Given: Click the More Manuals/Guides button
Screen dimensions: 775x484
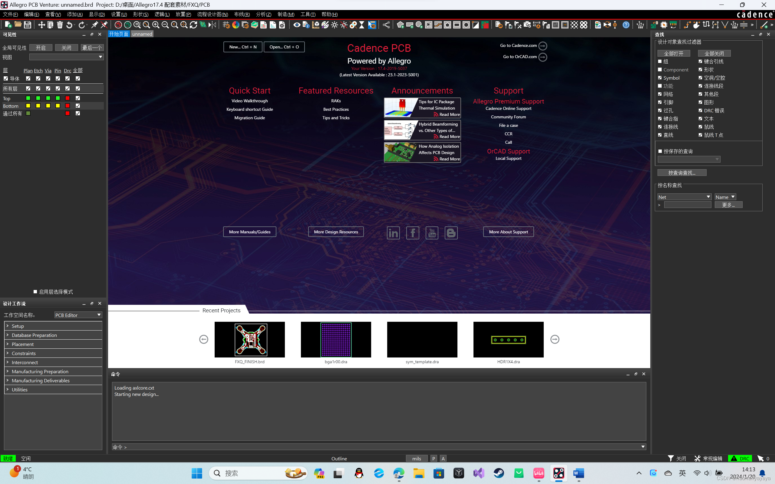Looking at the screenshot, I should [249, 232].
